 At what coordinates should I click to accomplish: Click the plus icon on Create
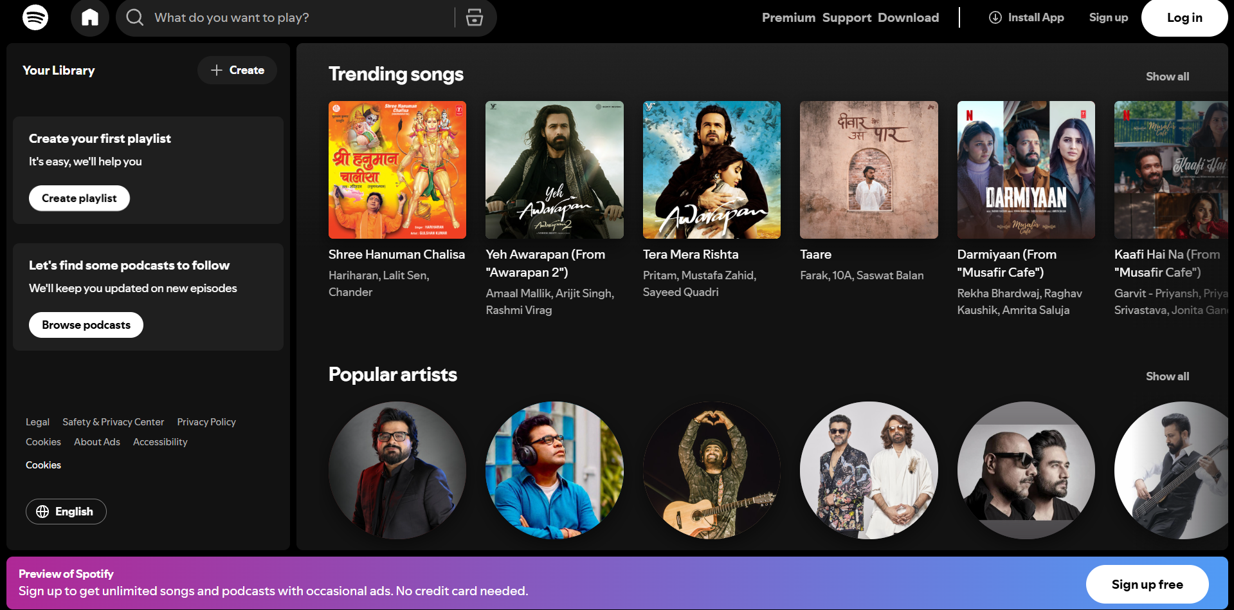pos(217,70)
